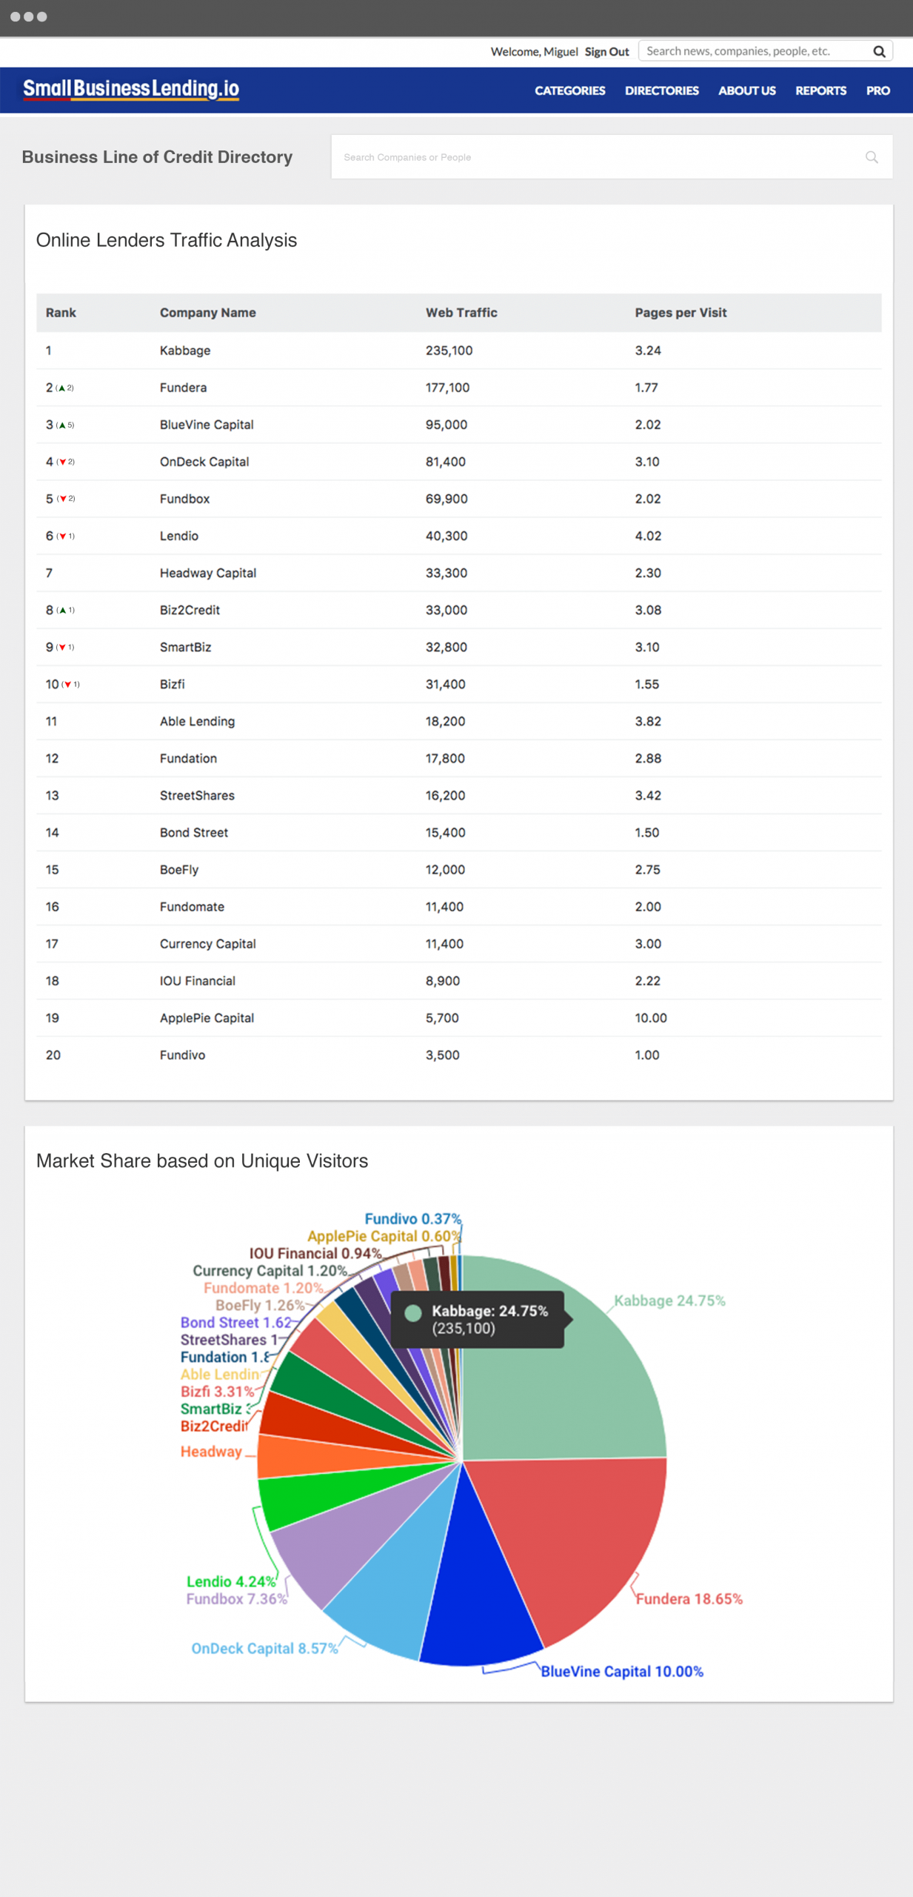This screenshot has width=913, height=1897.
Task: Open the Directories menu
Action: pyautogui.click(x=661, y=90)
